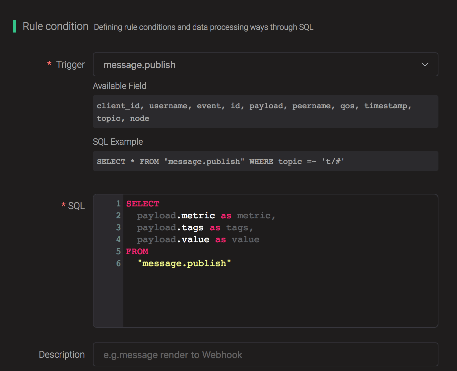Click the Rule condition section heading

pos(55,26)
